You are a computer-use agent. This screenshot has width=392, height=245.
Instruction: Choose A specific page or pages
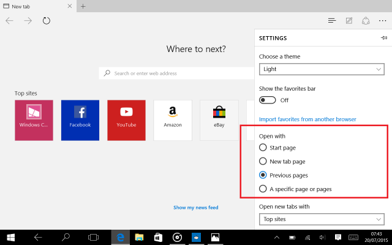click(263, 189)
